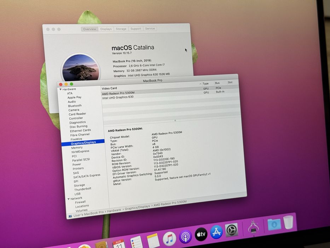
Task: Click macOS Catalina logo image
Action: point(81,67)
